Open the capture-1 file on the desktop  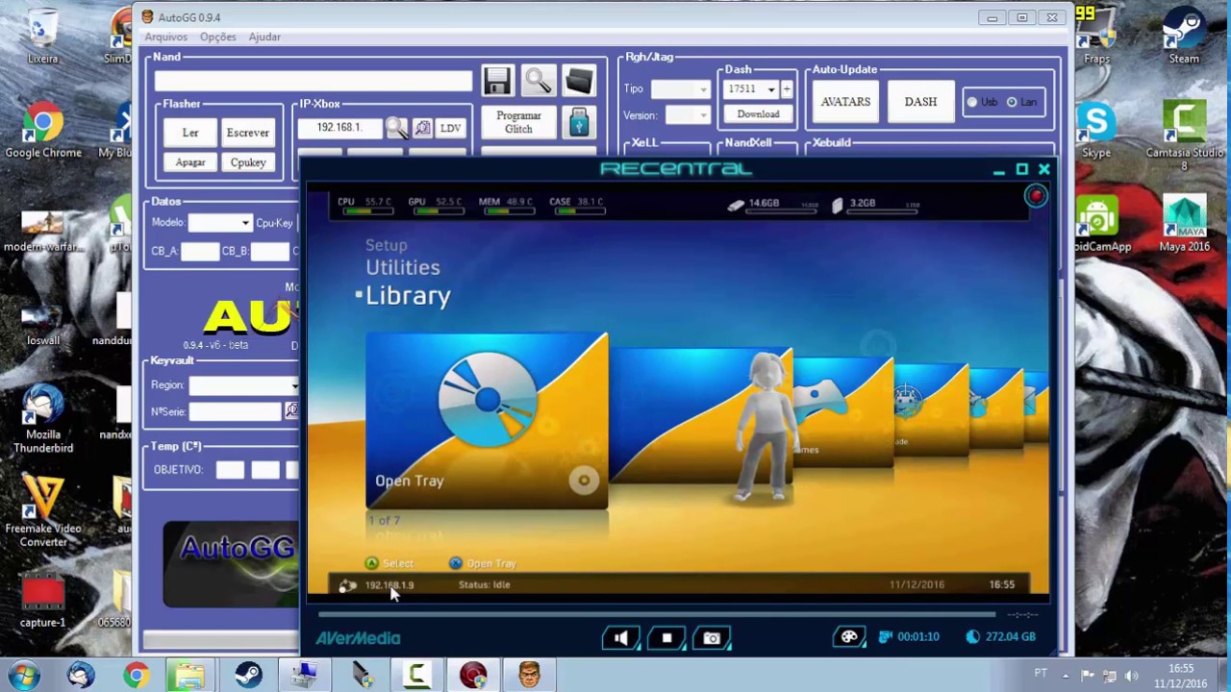[42, 601]
